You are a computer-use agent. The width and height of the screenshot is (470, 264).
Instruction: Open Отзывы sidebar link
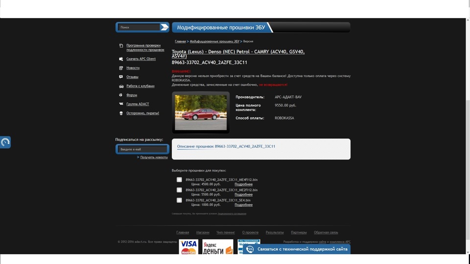point(132,77)
